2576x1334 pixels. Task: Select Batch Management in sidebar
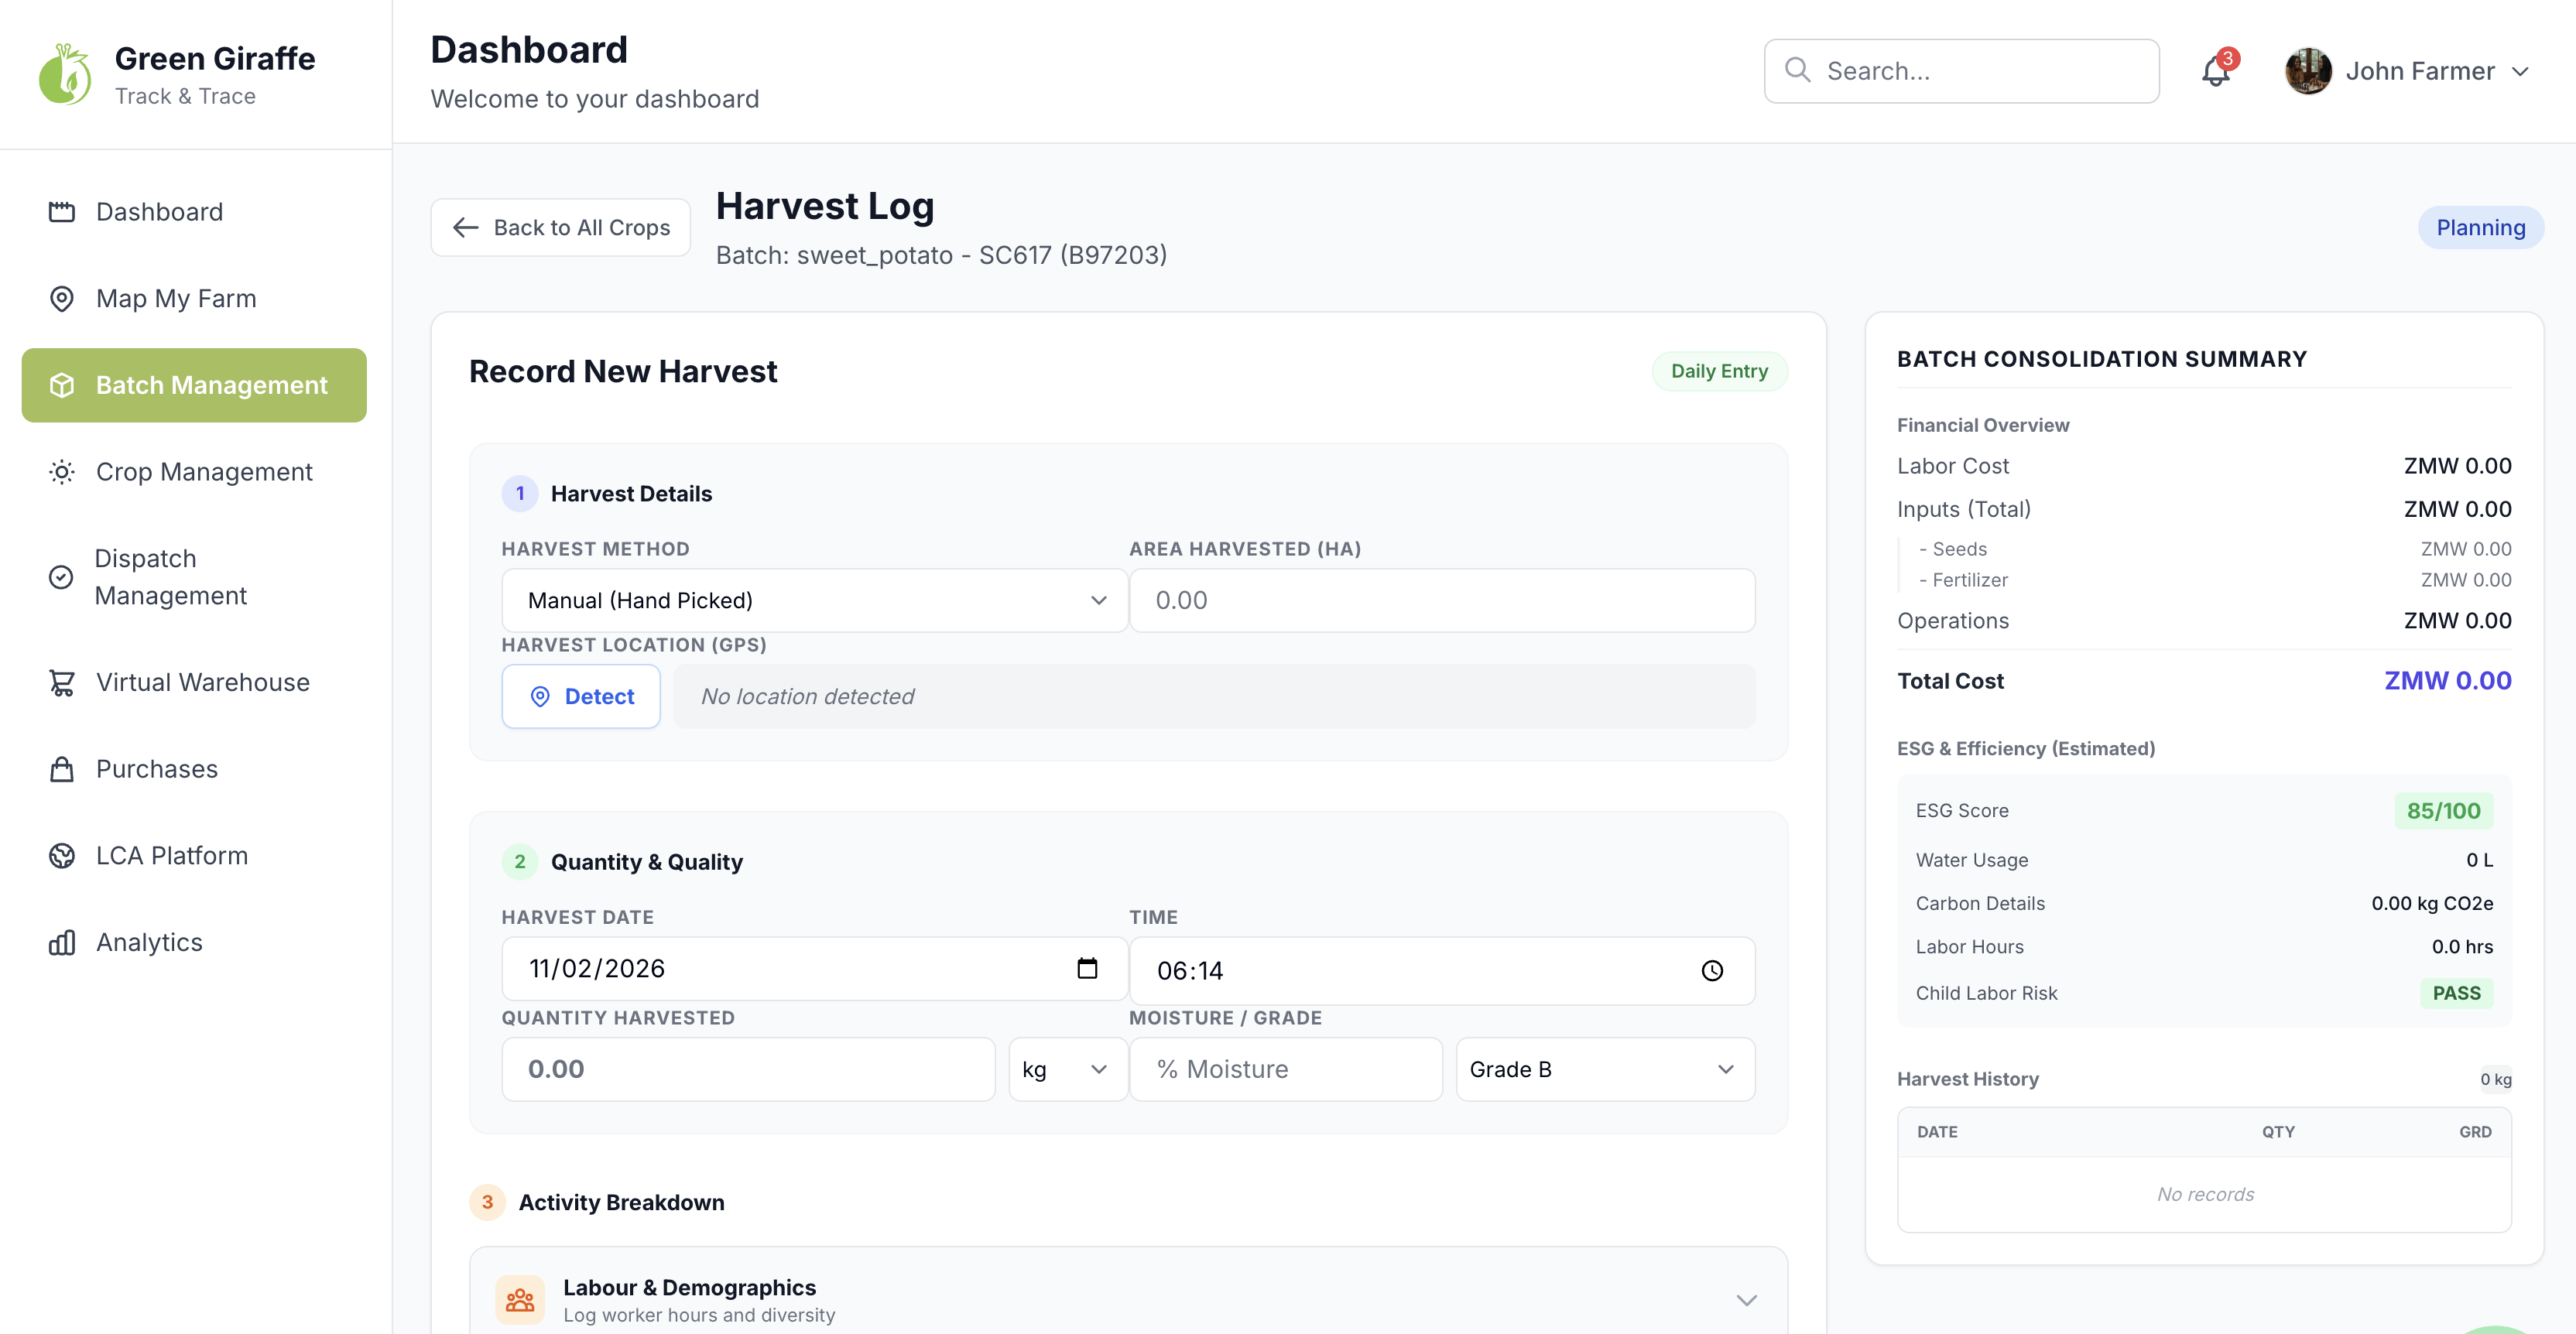[194, 385]
